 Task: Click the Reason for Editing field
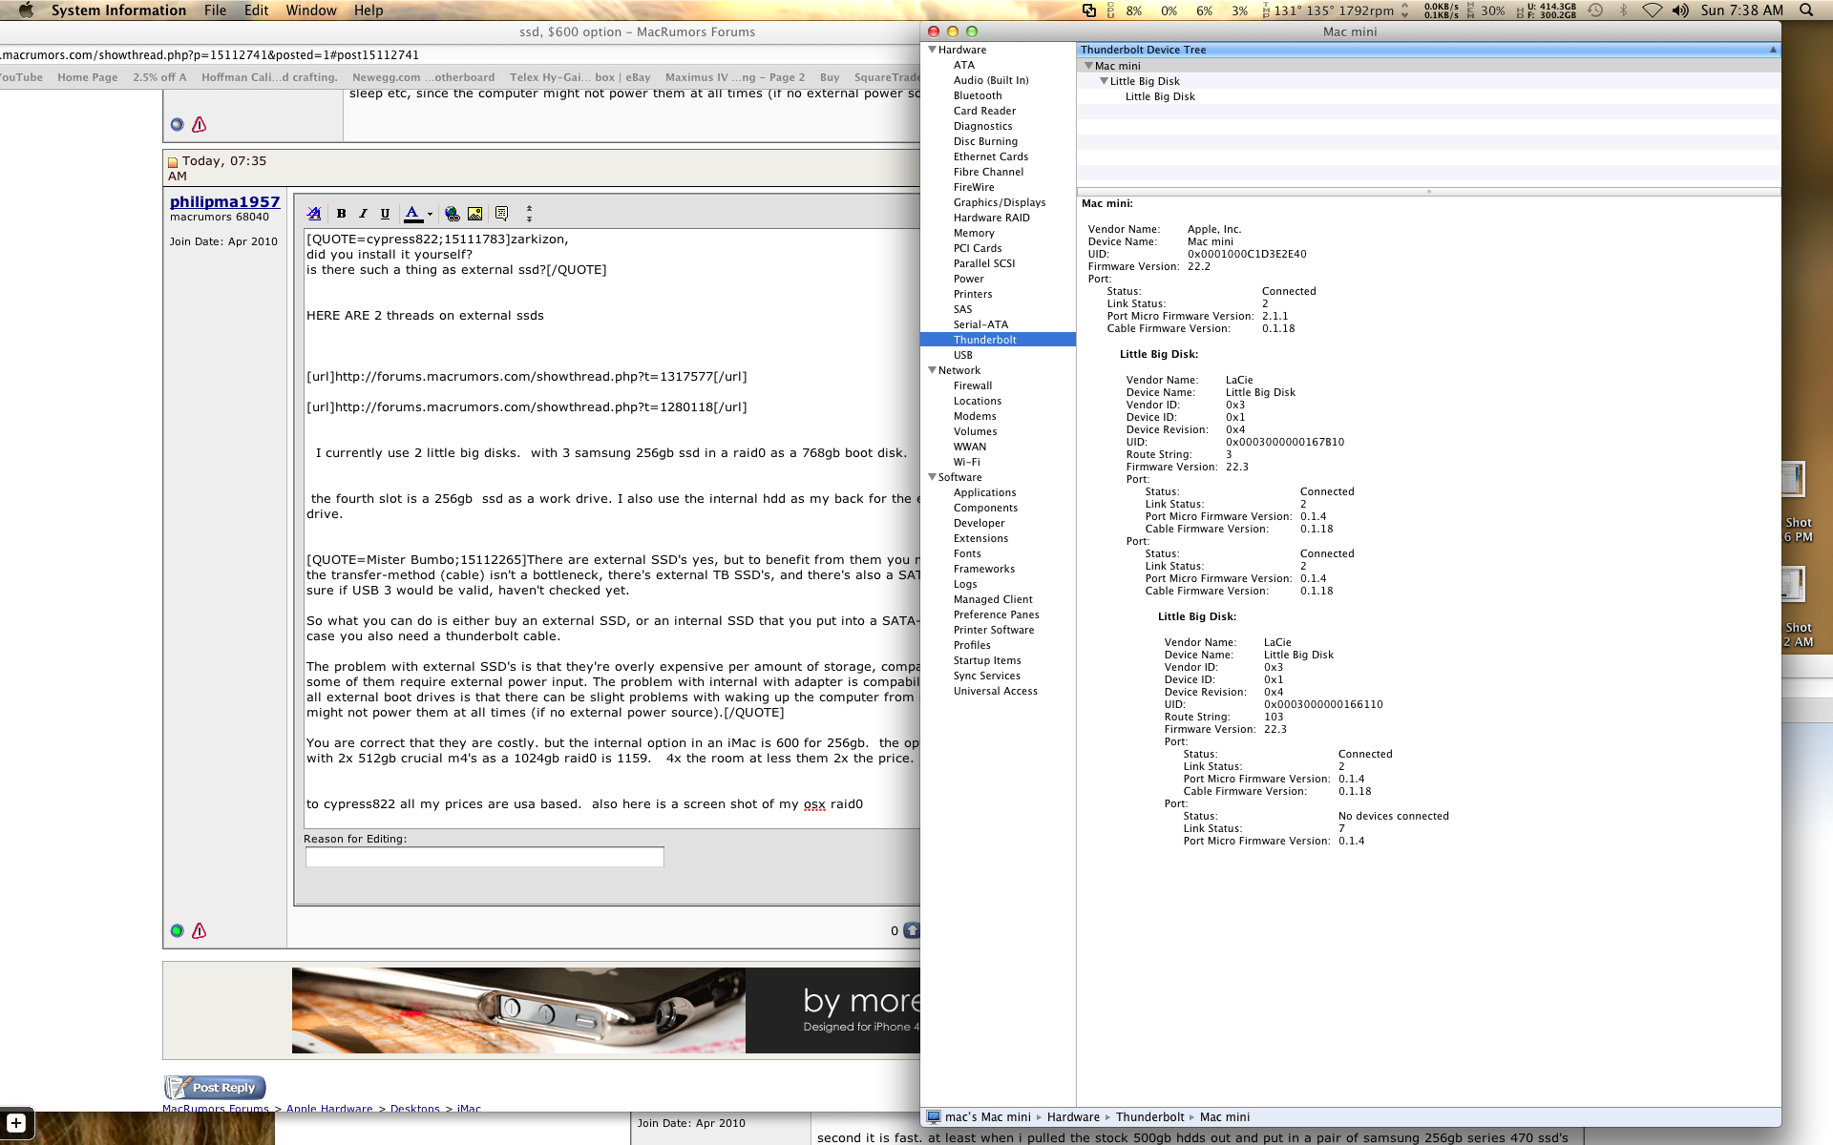point(484,857)
